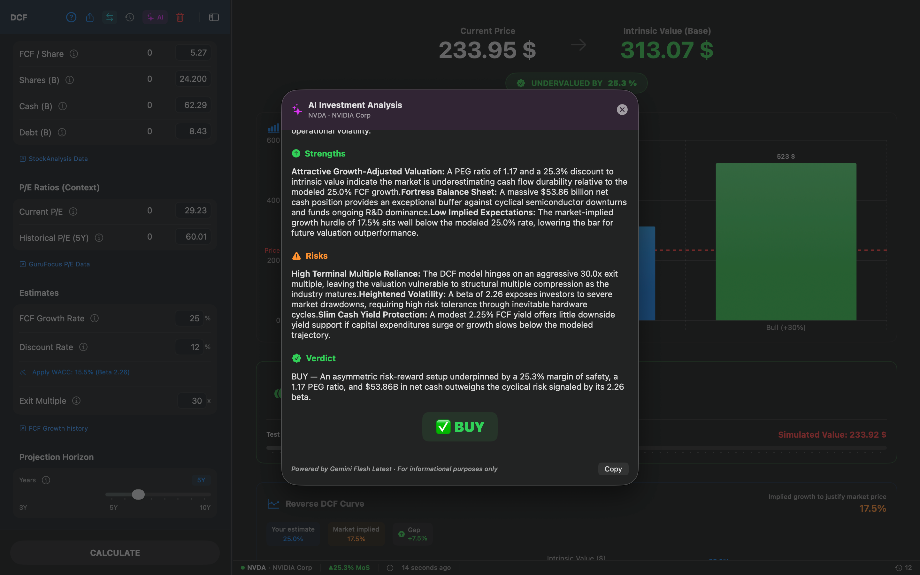Click the Strengths heading in the dialog

click(325, 153)
